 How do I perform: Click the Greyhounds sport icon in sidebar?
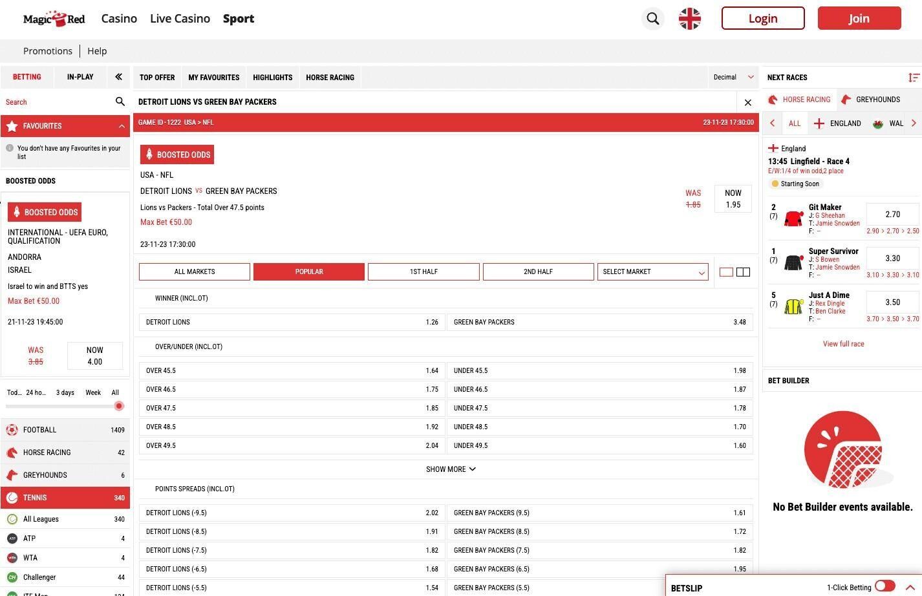[x=12, y=475]
